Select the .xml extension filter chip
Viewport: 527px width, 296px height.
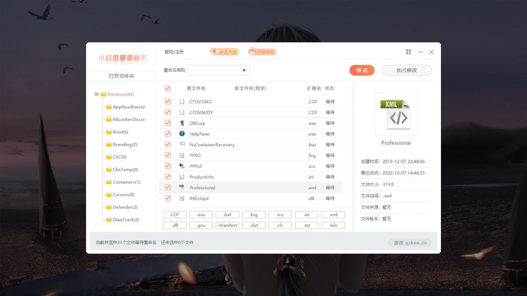(x=333, y=214)
